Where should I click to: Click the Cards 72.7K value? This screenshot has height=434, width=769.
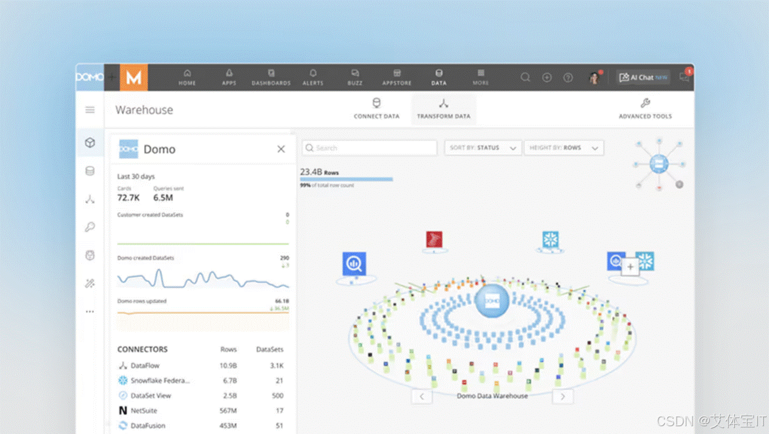click(129, 198)
